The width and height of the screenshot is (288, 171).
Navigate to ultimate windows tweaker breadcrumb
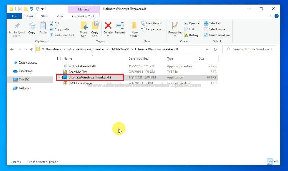(x=86, y=49)
